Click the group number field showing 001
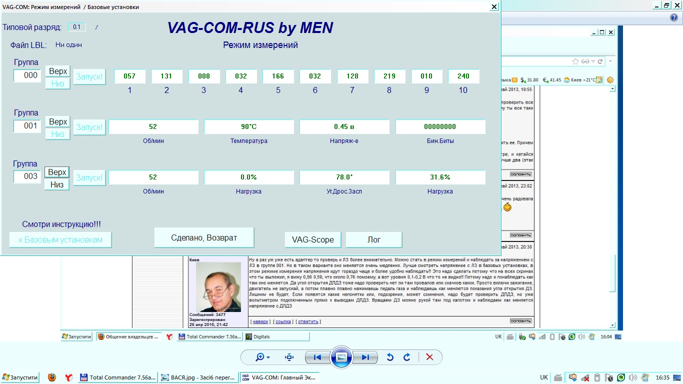683x384 pixels. pos(27,126)
